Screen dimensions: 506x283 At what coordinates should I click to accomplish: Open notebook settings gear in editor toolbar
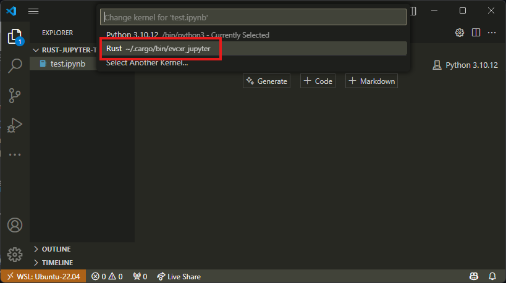pyautogui.click(x=460, y=33)
